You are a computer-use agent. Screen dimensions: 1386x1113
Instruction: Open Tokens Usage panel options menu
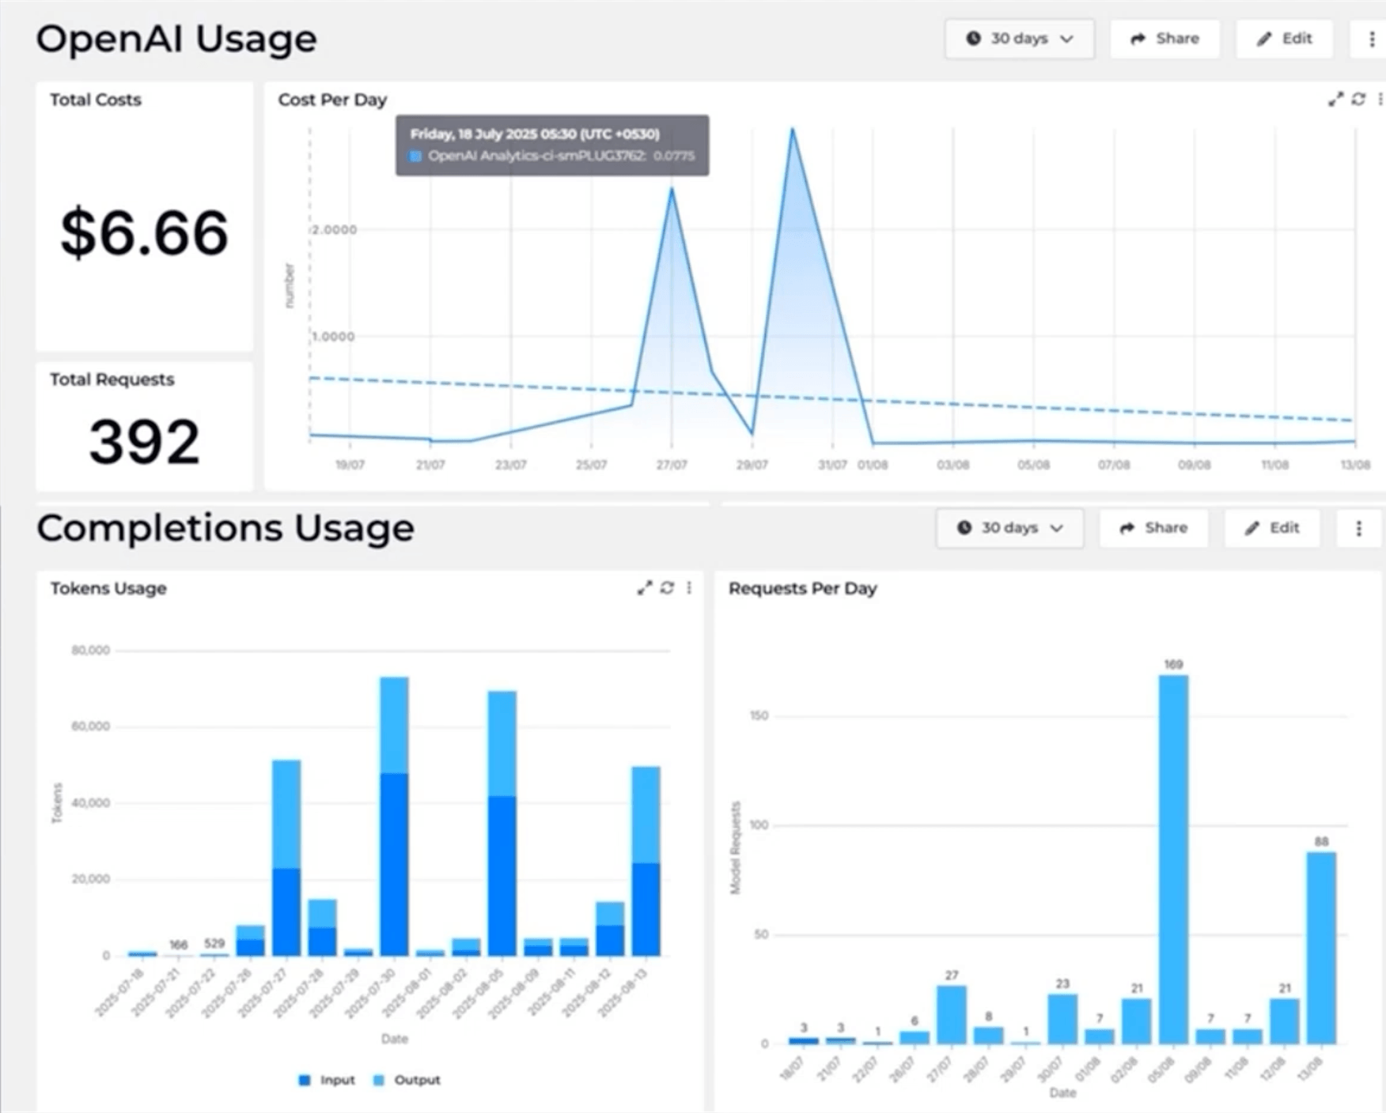(x=689, y=588)
